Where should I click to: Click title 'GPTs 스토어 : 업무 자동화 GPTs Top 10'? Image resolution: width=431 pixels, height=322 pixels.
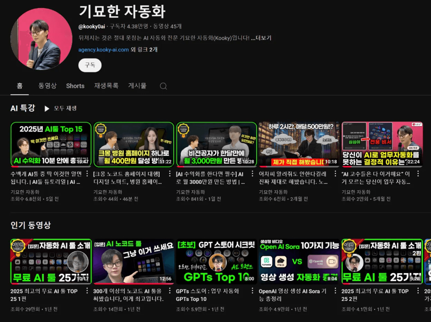tap(208, 295)
